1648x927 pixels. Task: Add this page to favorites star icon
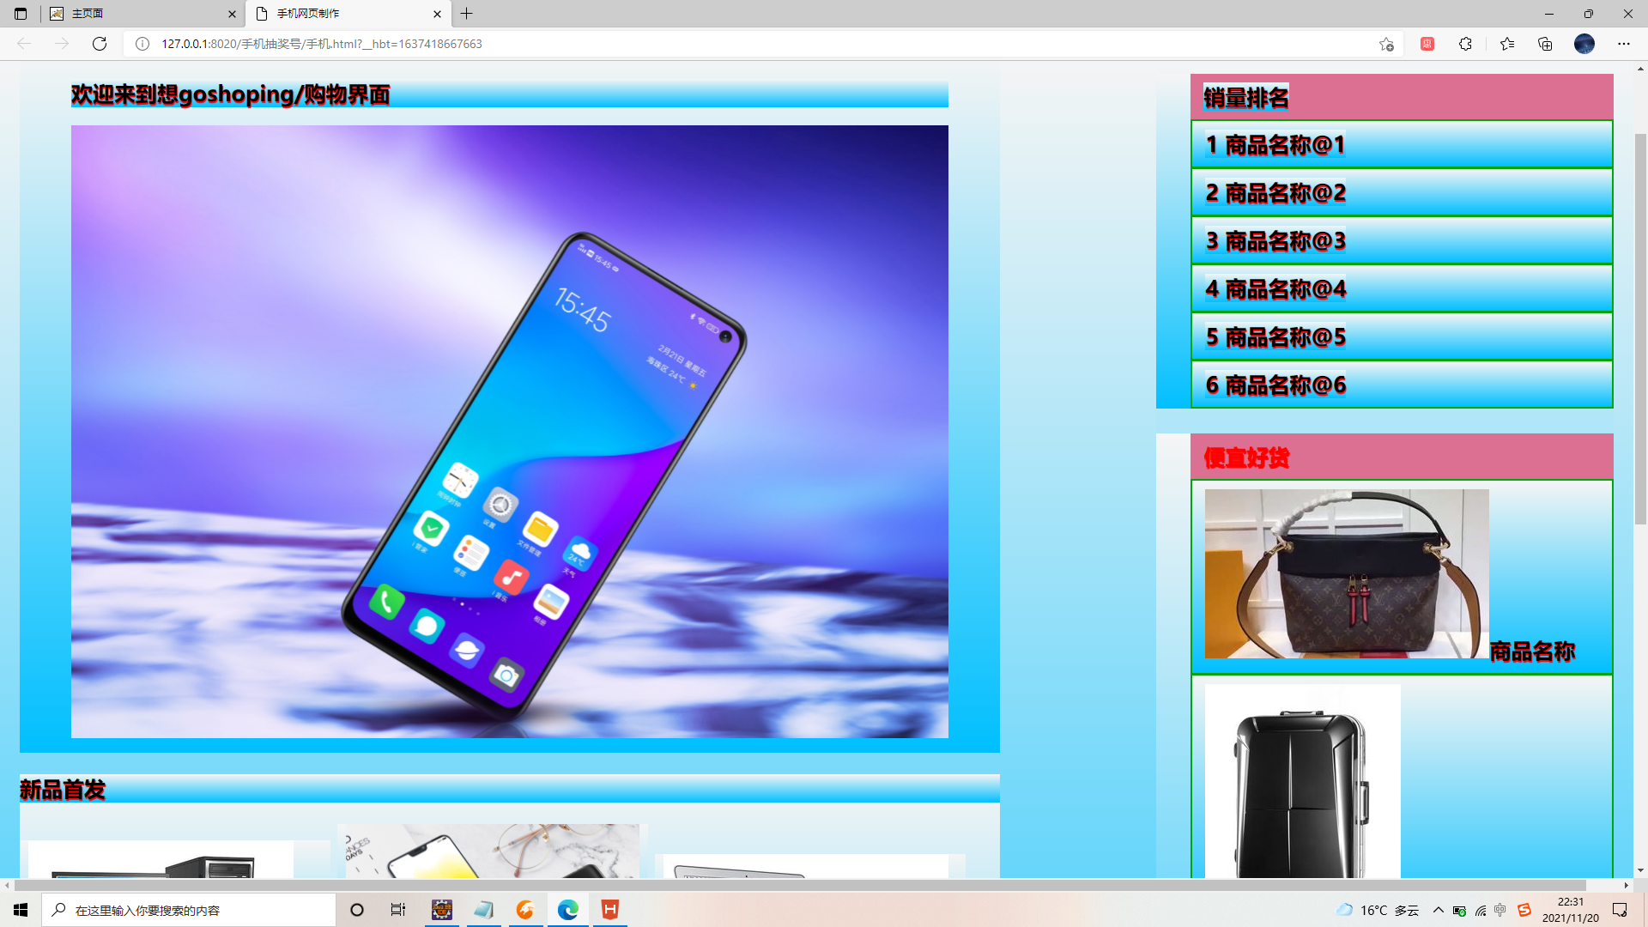coord(1386,44)
